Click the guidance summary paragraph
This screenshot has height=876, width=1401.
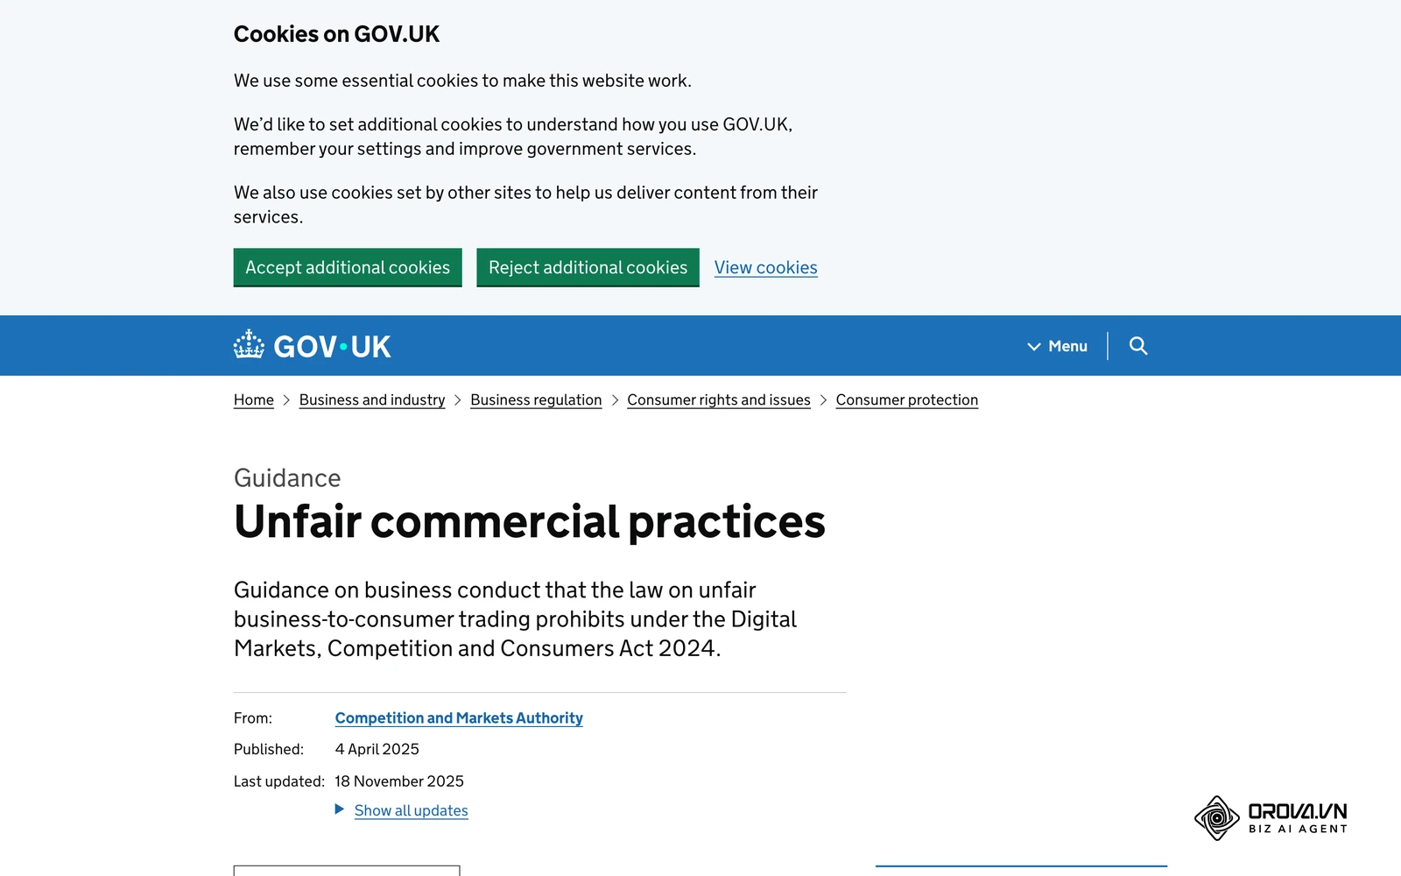click(516, 619)
